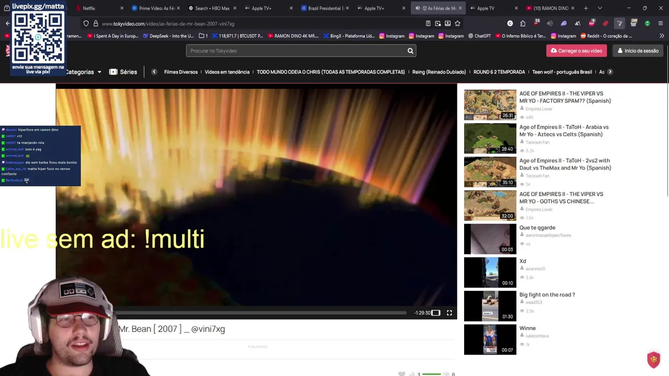
Task: Open the 'Winne' video thumbnail
Action: [x=490, y=339]
